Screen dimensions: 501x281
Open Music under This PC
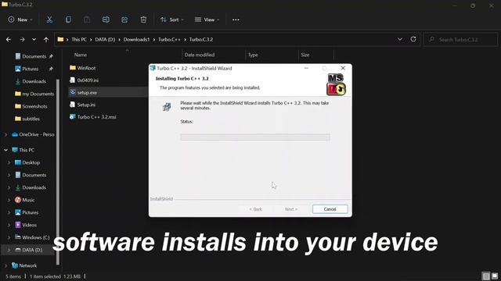(28, 200)
